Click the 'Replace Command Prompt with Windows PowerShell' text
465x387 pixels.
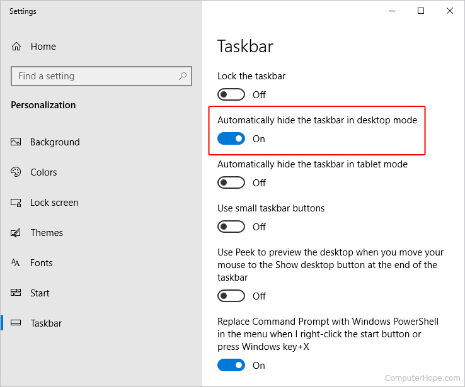328,334
